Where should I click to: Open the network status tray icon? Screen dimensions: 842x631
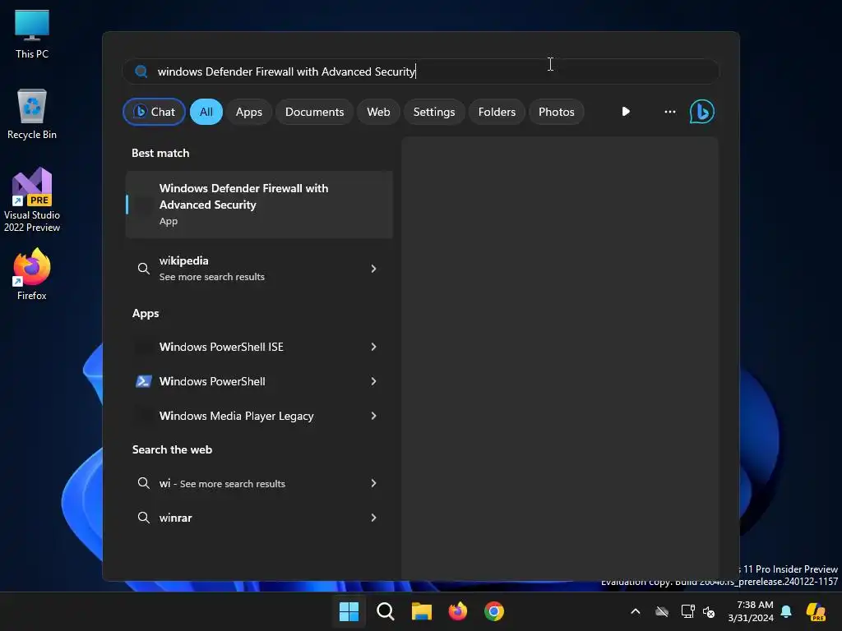pos(687,611)
